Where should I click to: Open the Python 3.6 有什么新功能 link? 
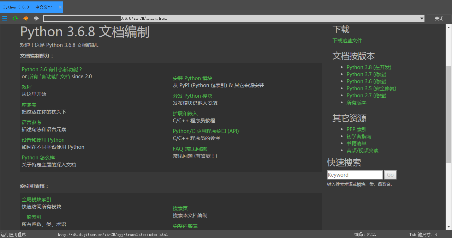point(52,69)
